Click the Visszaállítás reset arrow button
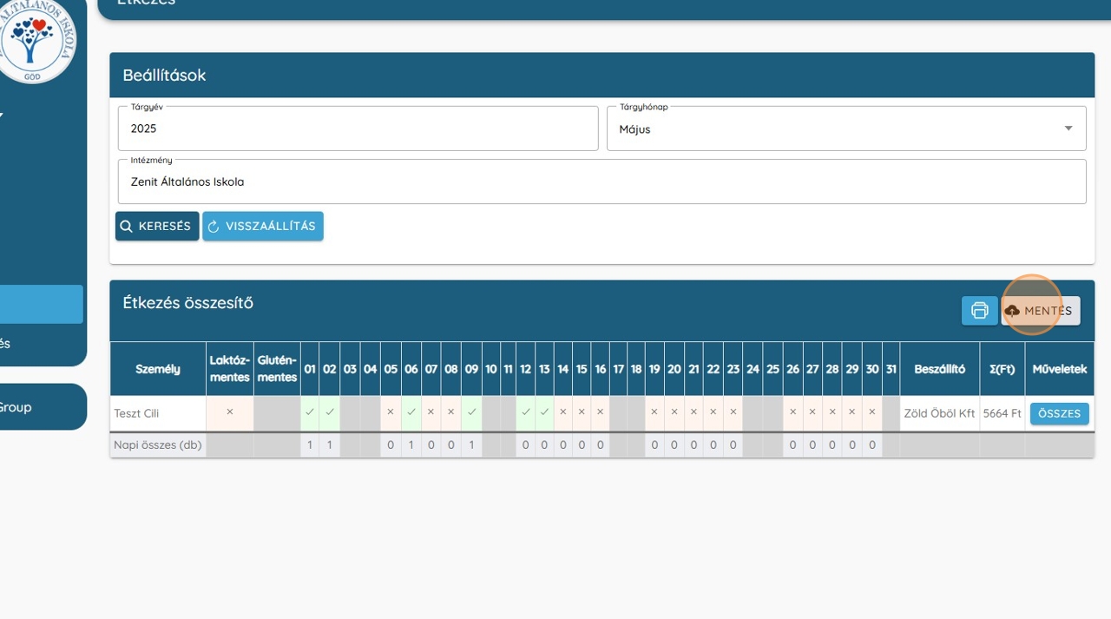The height and width of the screenshot is (619, 1111). click(263, 227)
